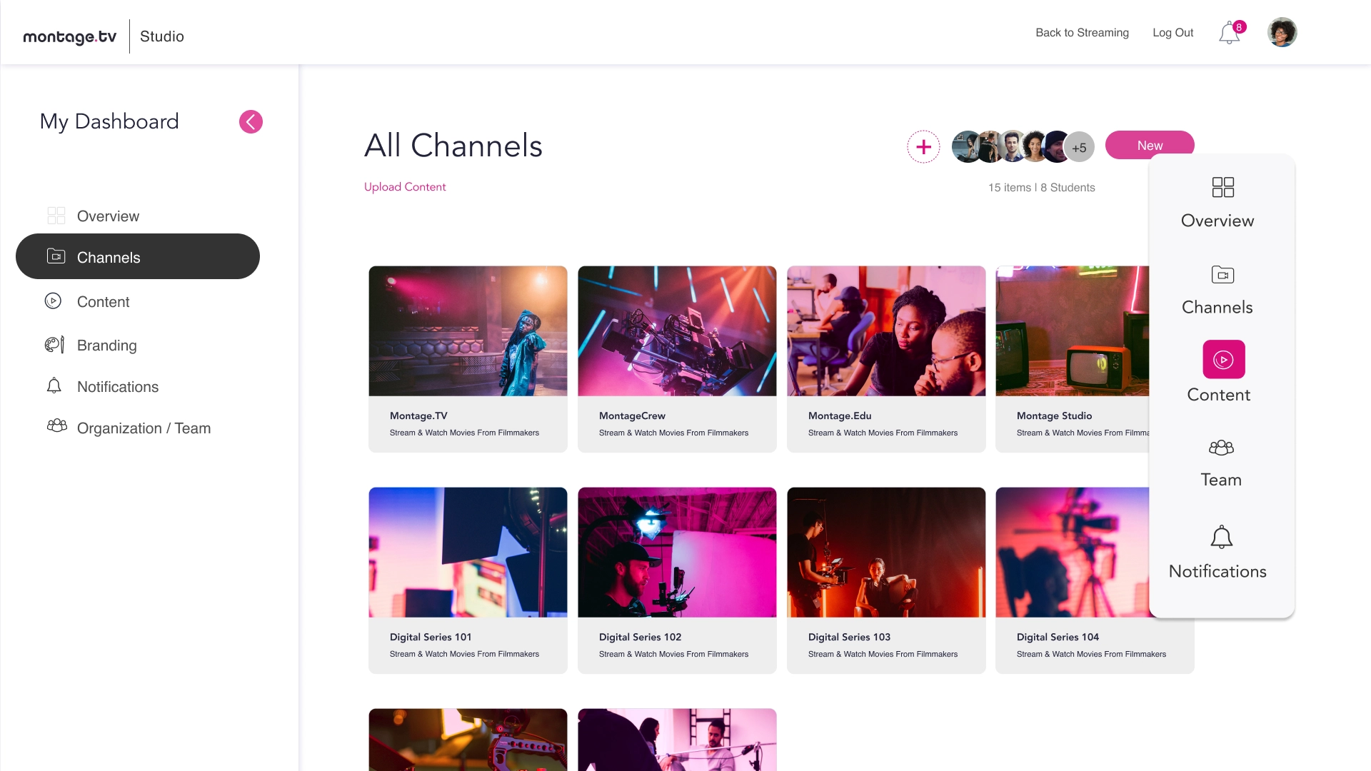
Task: Click the +5 more members badge
Action: (x=1079, y=148)
